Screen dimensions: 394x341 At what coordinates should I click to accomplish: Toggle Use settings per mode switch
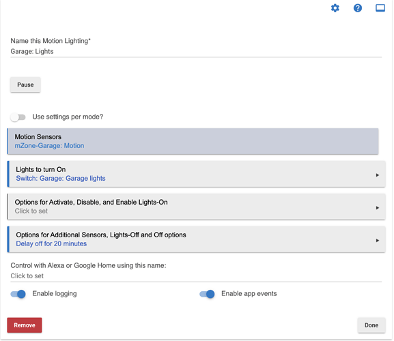point(18,117)
